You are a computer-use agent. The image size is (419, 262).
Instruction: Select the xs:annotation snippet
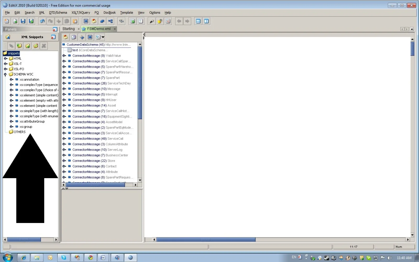tap(29, 79)
